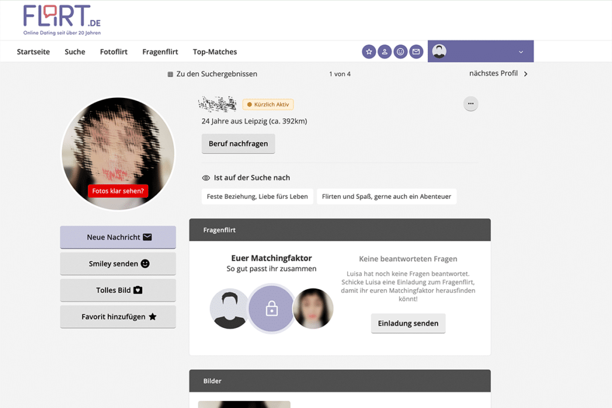The width and height of the screenshot is (612, 408).
Task: Open smileys with the smiley face icon
Action: (400, 51)
